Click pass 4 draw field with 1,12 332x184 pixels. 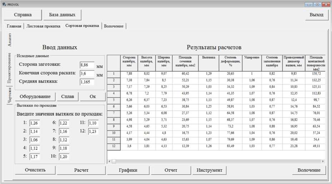coord(35,148)
